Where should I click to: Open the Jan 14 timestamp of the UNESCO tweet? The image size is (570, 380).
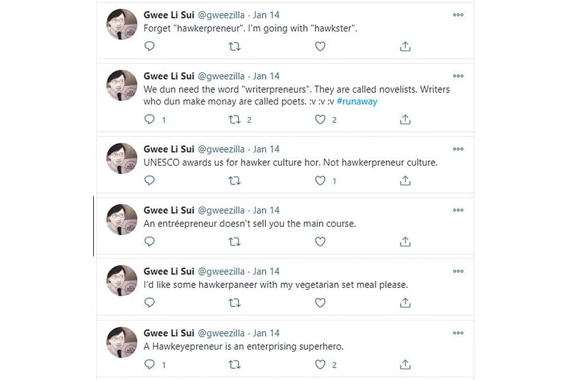266,149
